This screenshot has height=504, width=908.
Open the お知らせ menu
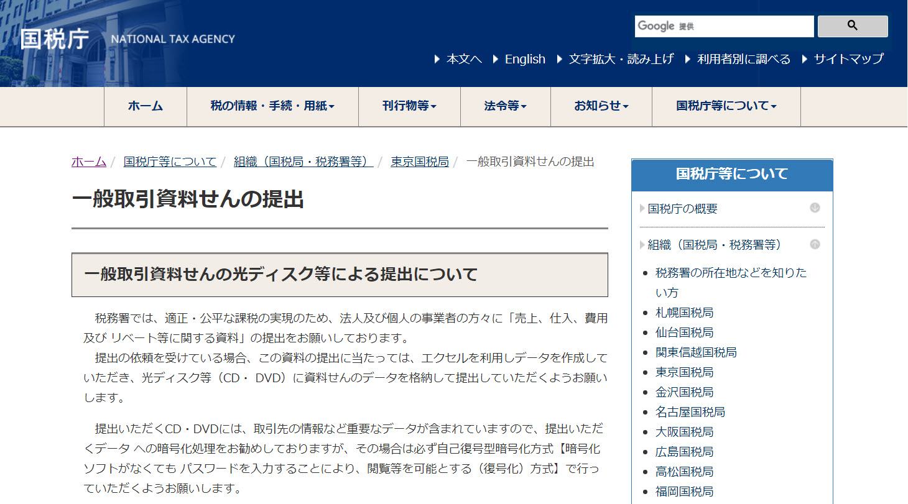pos(601,106)
